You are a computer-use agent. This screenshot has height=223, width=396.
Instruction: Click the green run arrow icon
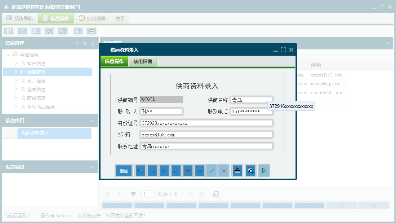tap(264, 170)
